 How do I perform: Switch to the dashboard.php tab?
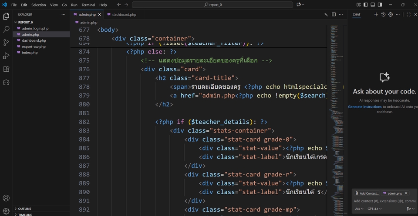124,15
